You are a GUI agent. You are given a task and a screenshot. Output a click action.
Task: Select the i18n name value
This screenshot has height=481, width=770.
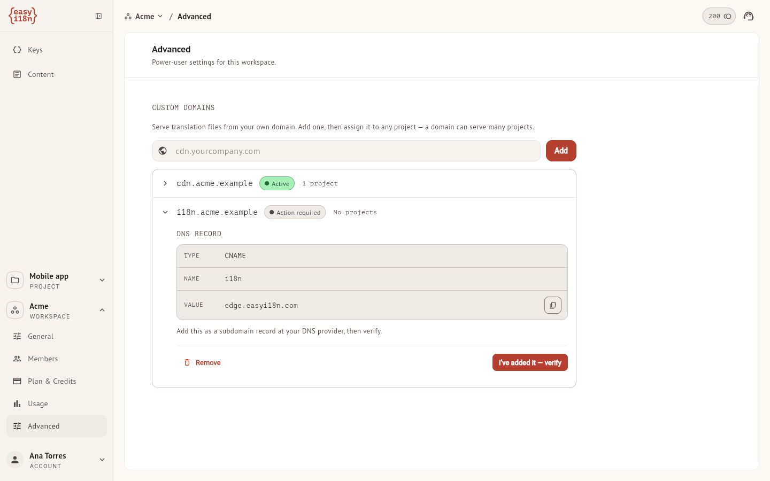tap(233, 279)
